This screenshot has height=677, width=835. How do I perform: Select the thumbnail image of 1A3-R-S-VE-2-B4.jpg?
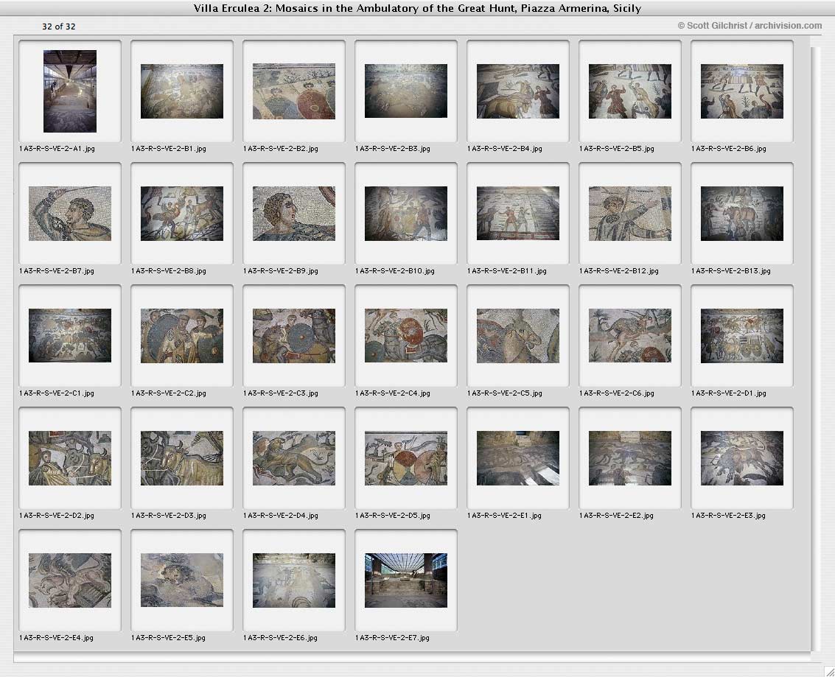pyautogui.click(x=518, y=91)
